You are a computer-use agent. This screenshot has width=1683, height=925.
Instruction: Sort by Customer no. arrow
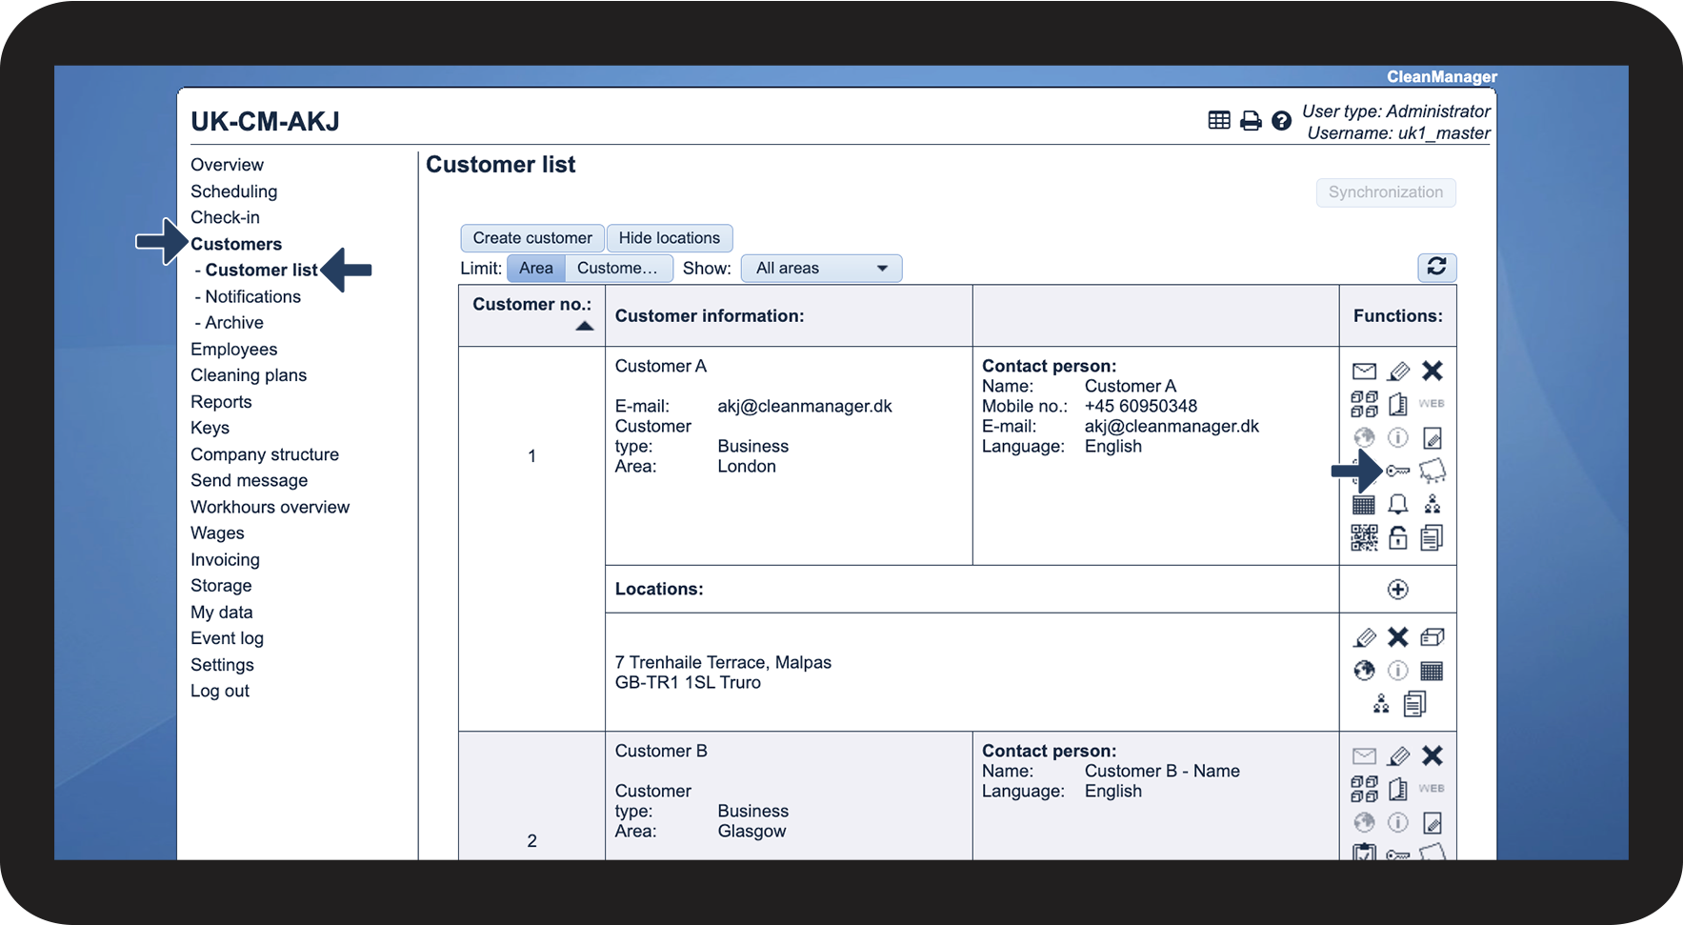585,326
